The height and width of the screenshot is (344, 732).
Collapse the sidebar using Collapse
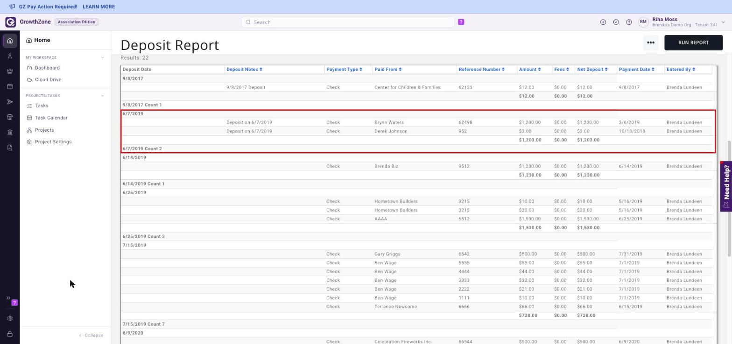coord(91,335)
